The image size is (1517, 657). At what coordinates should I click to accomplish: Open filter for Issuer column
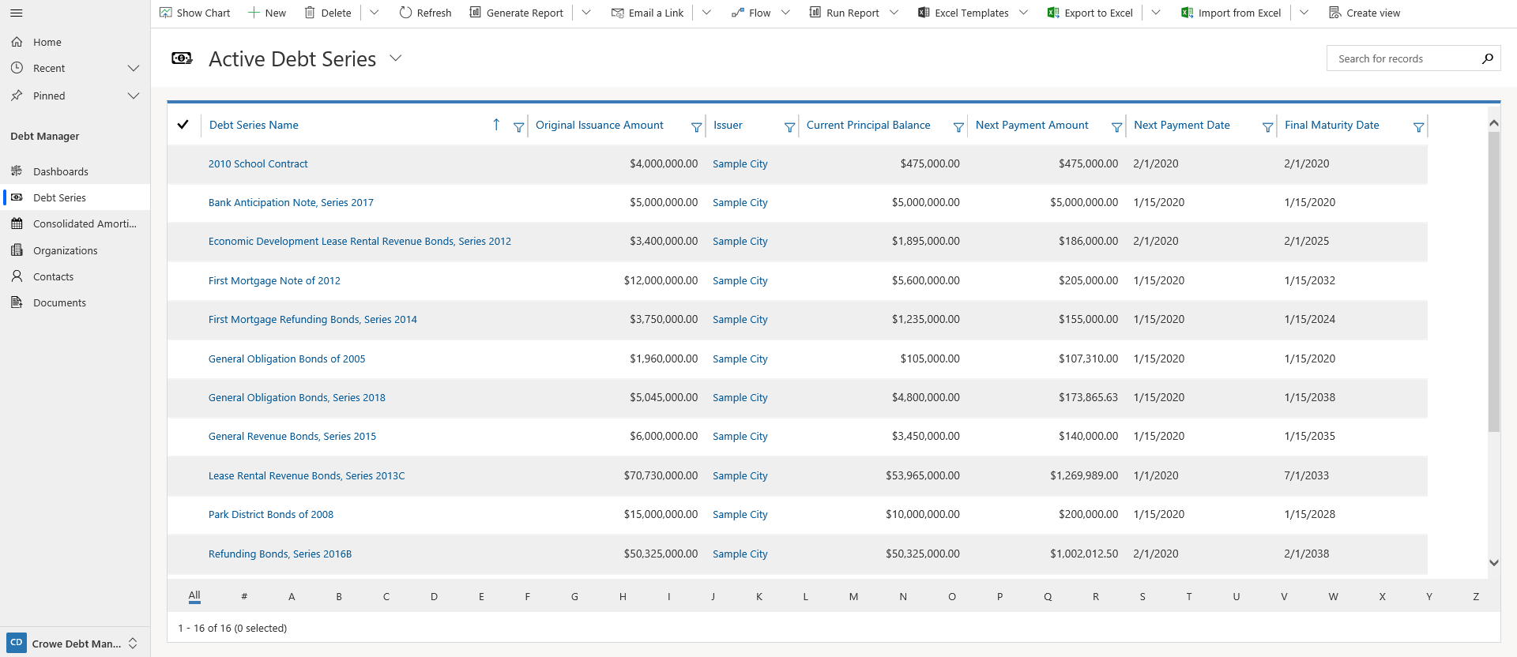[789, 127]
